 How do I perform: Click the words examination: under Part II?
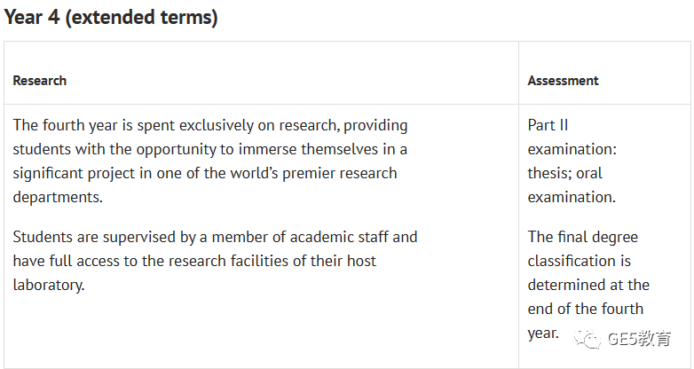coord(572,149)
